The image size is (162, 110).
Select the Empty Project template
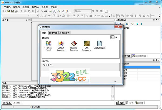(99, 45)
